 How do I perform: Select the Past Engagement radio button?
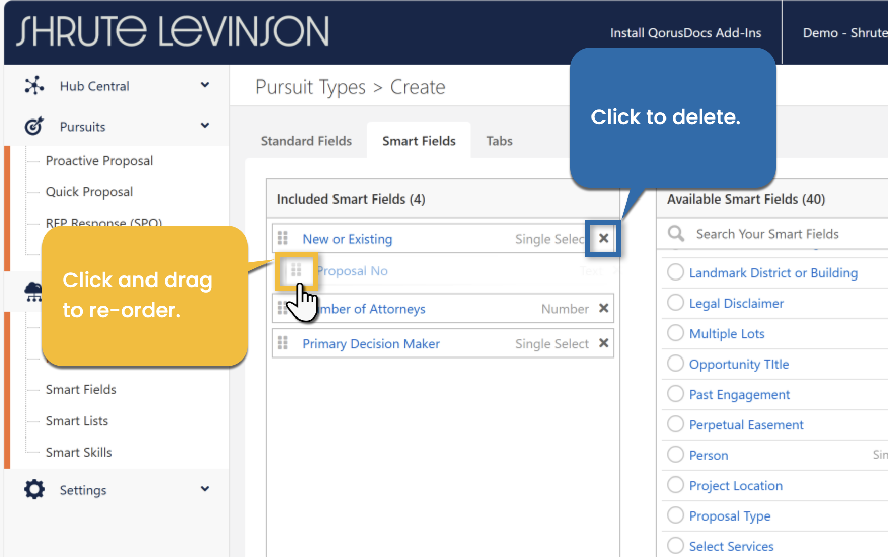(675, 394)
